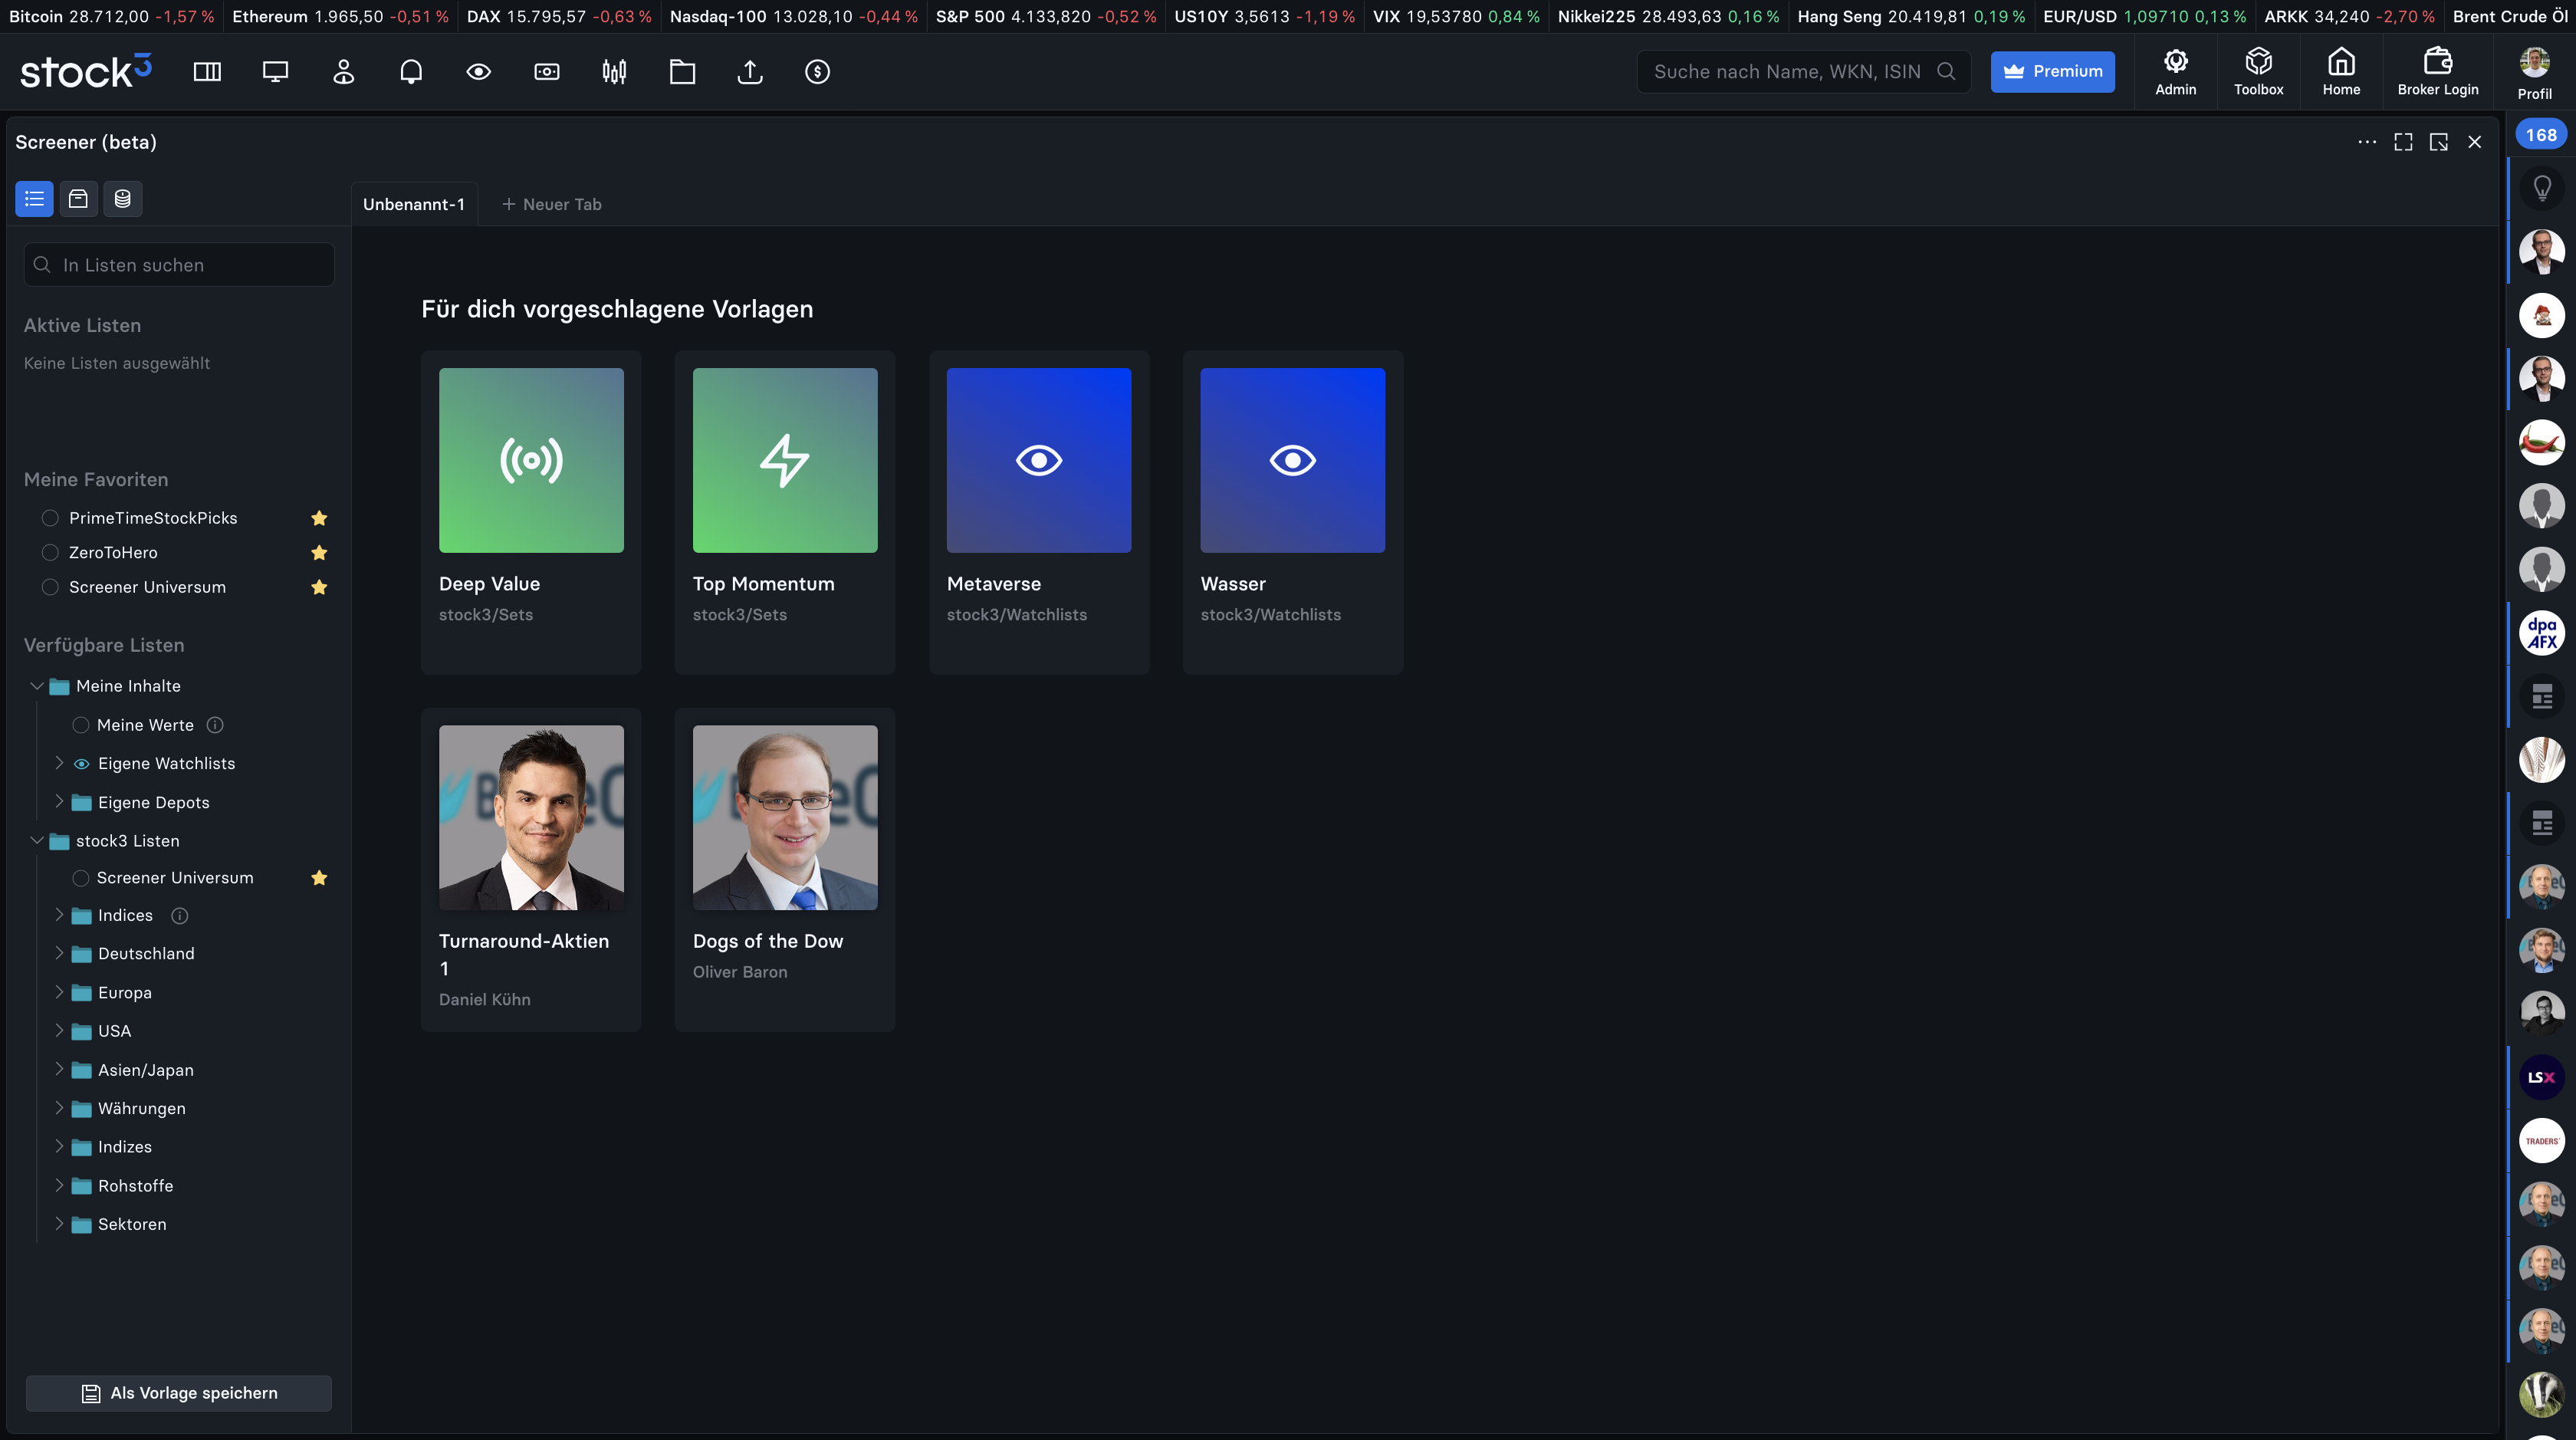Image resolution: width=2576 pixels, height=1440 pixels.
Task: Open the dollar coin icon in navigation
Action: coord(818,72)
